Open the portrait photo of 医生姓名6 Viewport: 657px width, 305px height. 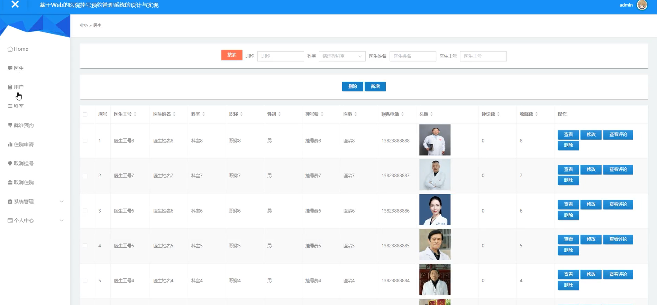435,210
